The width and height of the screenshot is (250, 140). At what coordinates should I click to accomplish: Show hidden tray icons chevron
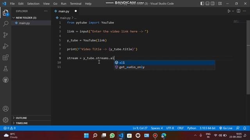pos(195,135)
